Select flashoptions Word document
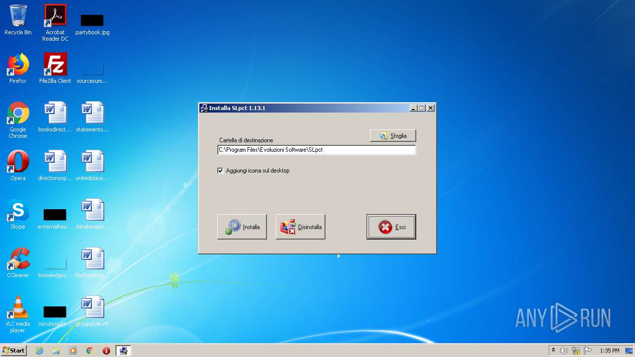The width and height of the screenshot is (635, 357). tap(92, 263)
